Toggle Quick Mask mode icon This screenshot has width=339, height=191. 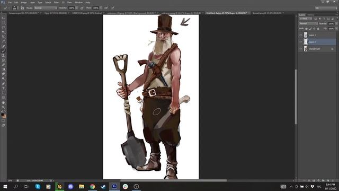[3, 121]
